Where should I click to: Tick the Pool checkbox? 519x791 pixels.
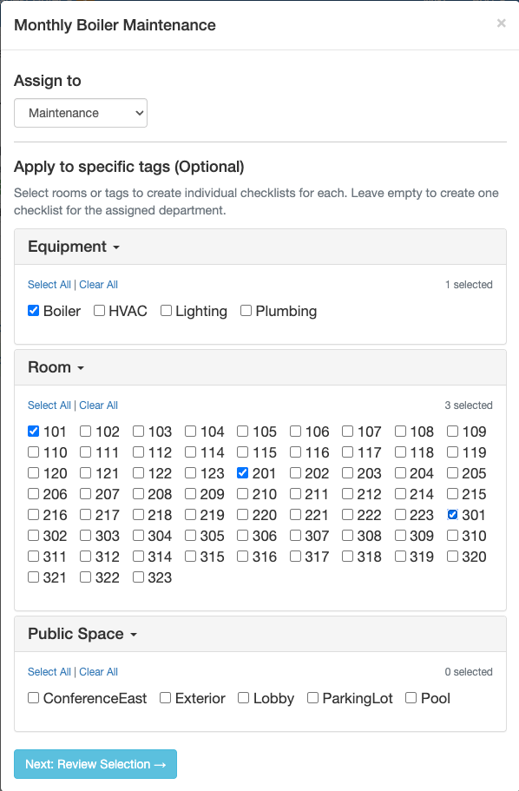point(411,698)
